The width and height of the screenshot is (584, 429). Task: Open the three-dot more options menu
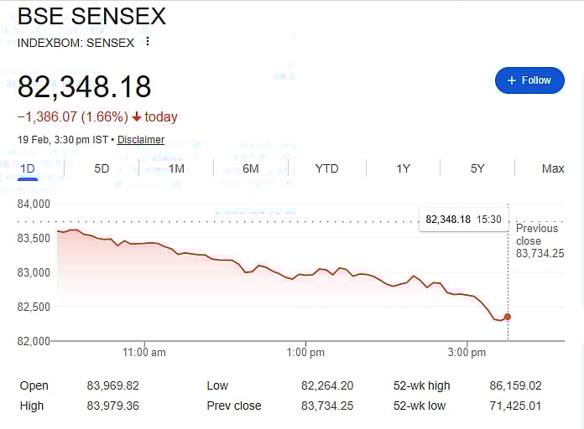pyautogui.click(x=149, y=42)
